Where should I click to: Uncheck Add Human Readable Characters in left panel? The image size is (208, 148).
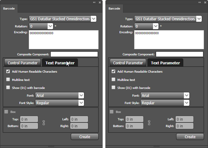pos(8,72)
